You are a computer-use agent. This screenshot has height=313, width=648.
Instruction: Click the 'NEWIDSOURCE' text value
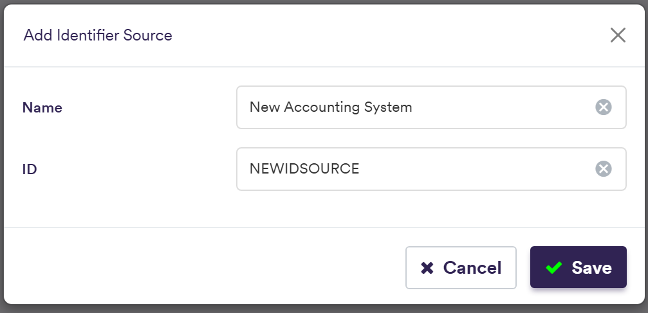pyautogui.click(x=304, y=169)
